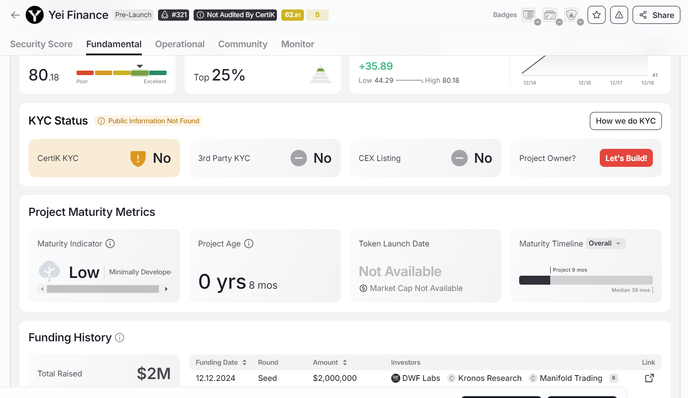
Task: Show Project Age info tooltip
Action: (249, 243)
